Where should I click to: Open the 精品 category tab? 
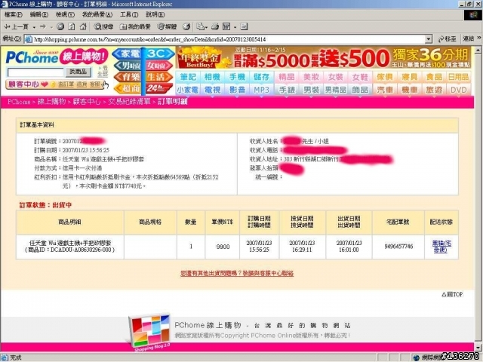[x=287, y=77]
